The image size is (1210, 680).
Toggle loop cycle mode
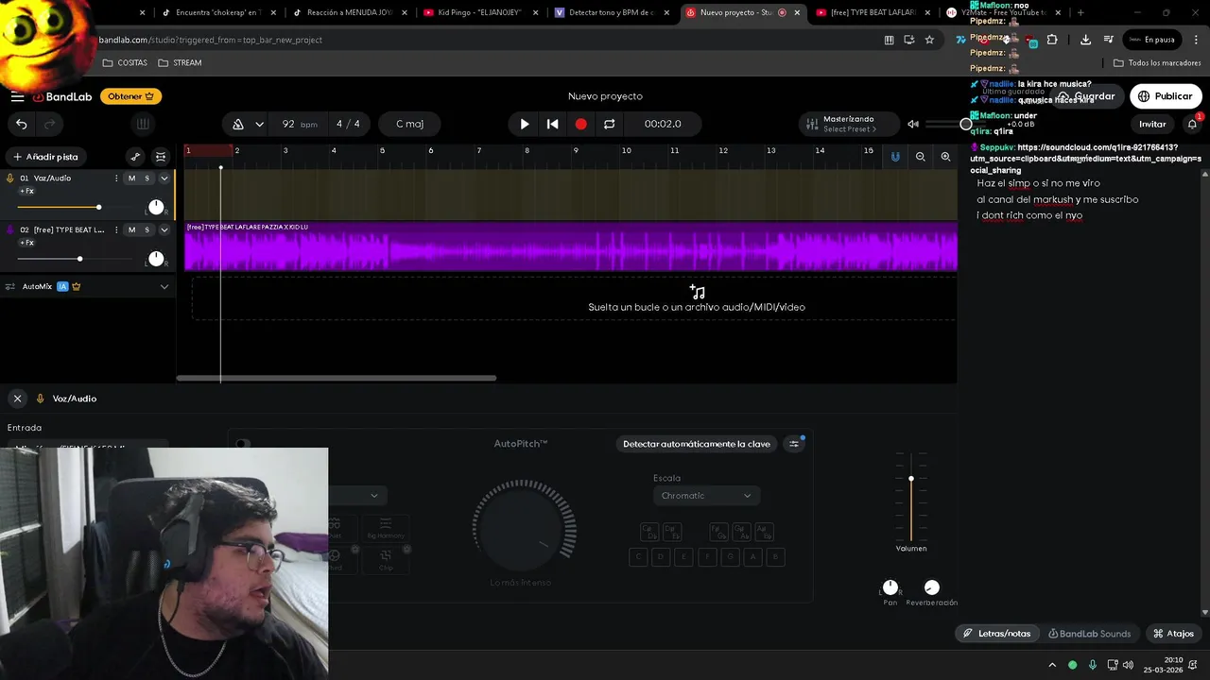coord(609,124)
